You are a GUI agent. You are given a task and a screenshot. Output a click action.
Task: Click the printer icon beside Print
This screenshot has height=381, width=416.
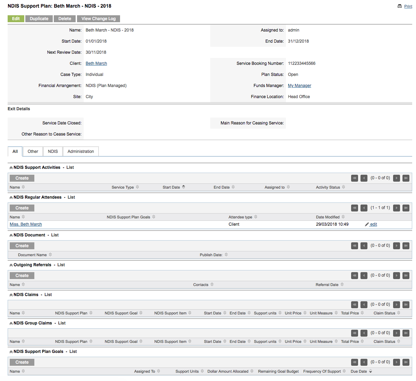pyautogui.click(x=400, y=6)
